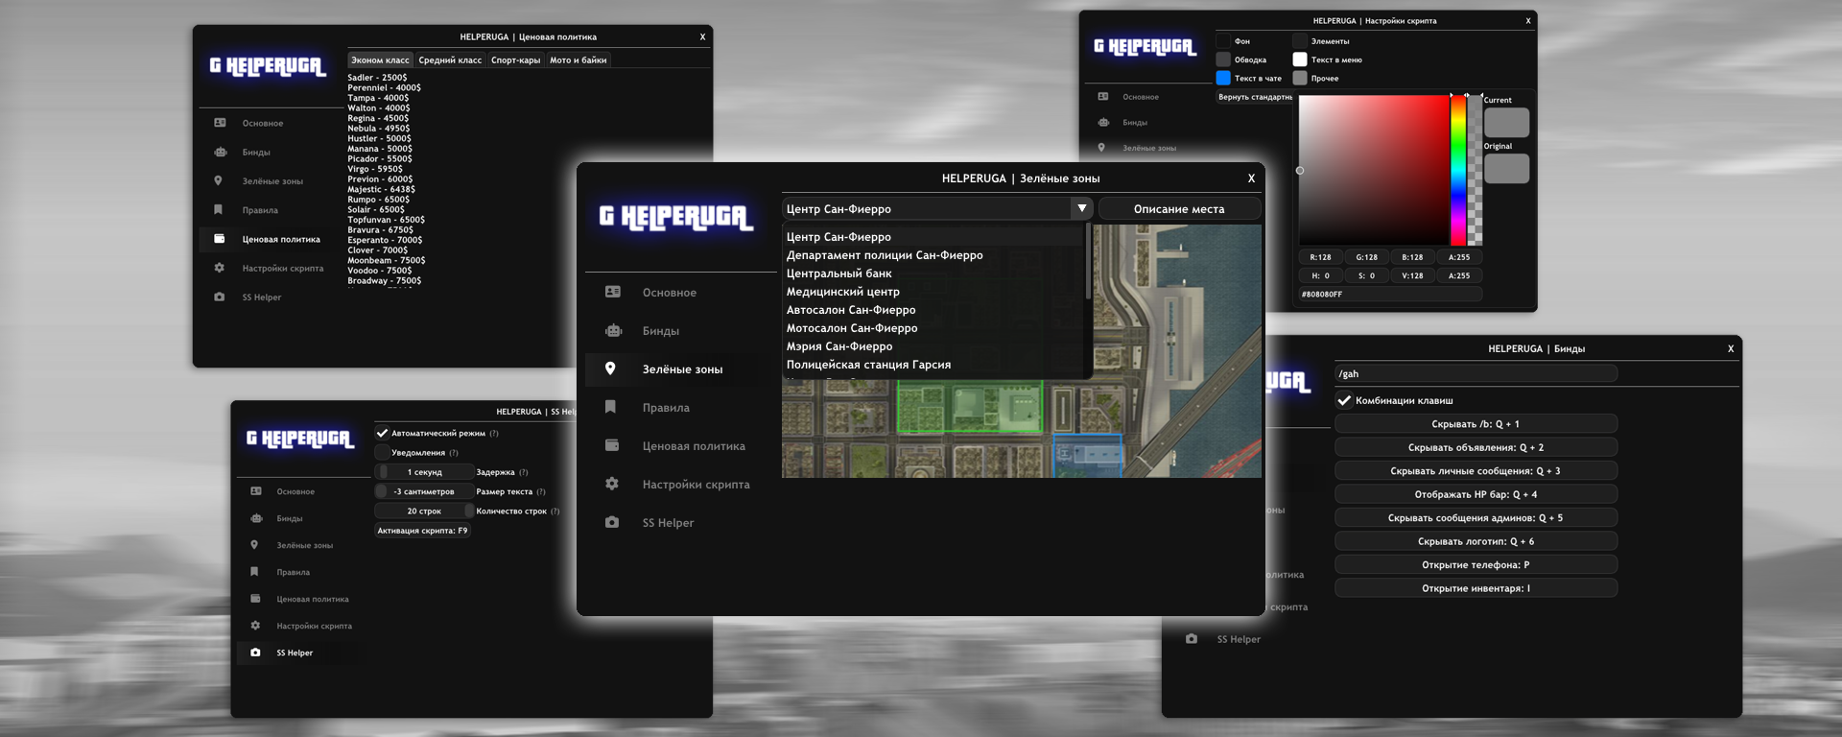Click green highlighted zone on the map

click(x=969, y=407)
